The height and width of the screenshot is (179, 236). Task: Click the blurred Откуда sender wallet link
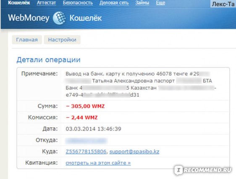tap(86, 140)
